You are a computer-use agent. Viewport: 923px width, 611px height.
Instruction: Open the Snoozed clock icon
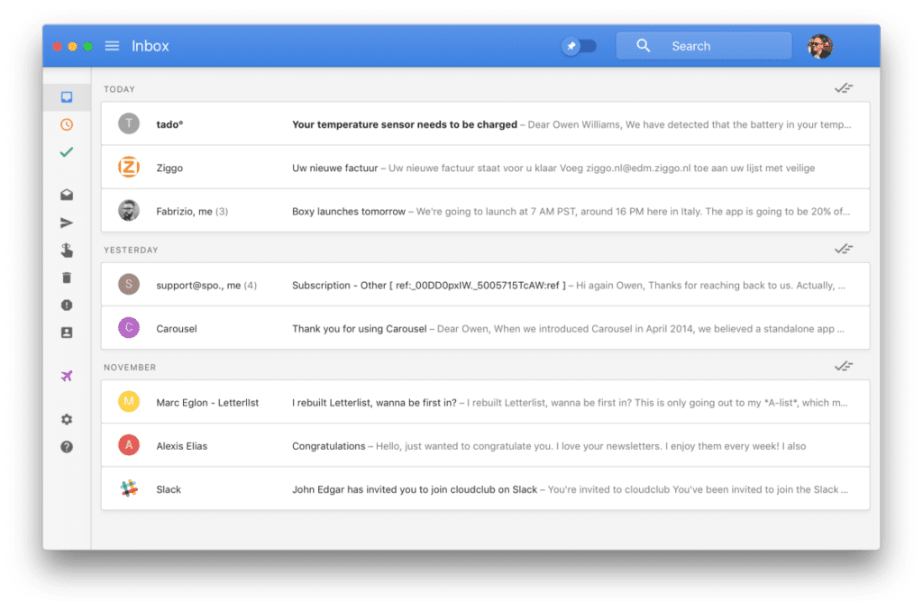coord(67,124)
